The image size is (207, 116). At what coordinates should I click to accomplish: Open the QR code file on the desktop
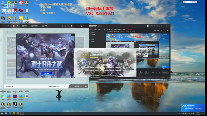point(27,97)
